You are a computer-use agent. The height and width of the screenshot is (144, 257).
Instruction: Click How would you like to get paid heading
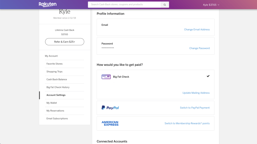click(x=120, y=65)
